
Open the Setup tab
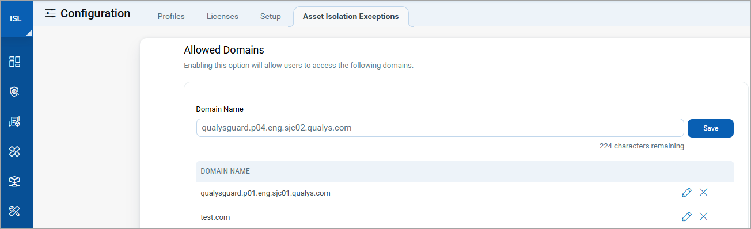(271, 16)
